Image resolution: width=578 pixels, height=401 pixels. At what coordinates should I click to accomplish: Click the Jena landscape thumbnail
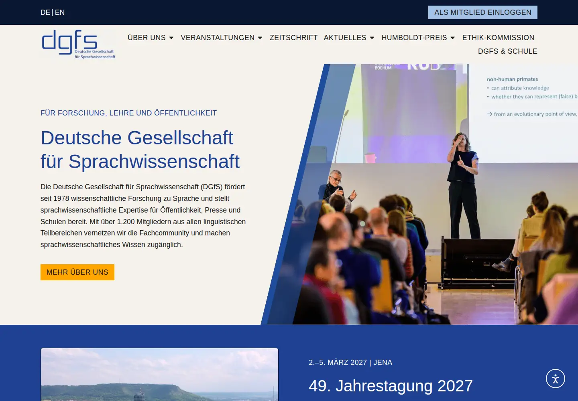159,375
